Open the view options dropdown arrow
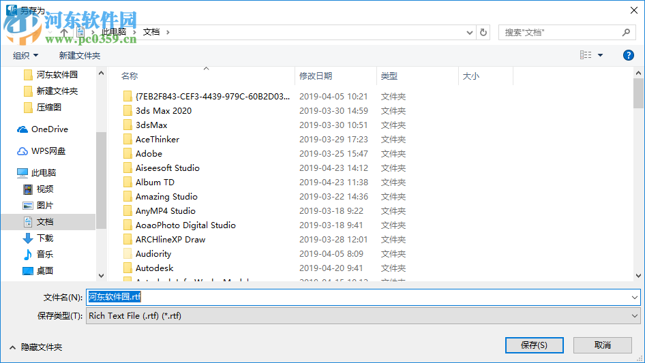645x363 pixels. 600,55
